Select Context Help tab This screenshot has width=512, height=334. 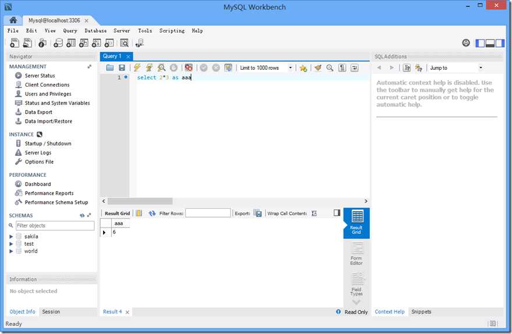click(x=390, y=311)
